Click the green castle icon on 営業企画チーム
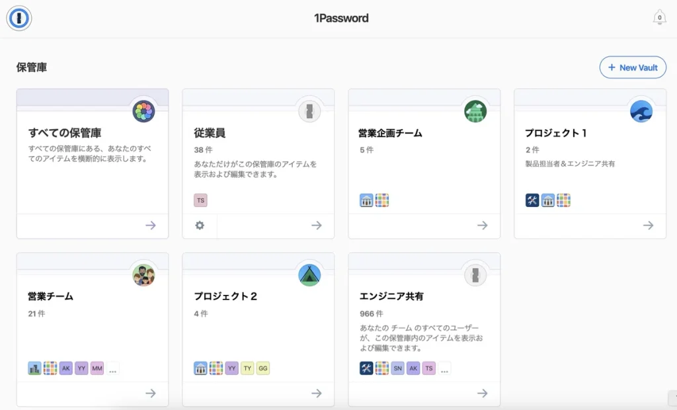The image size is (677, 410). tap(475, 111)
